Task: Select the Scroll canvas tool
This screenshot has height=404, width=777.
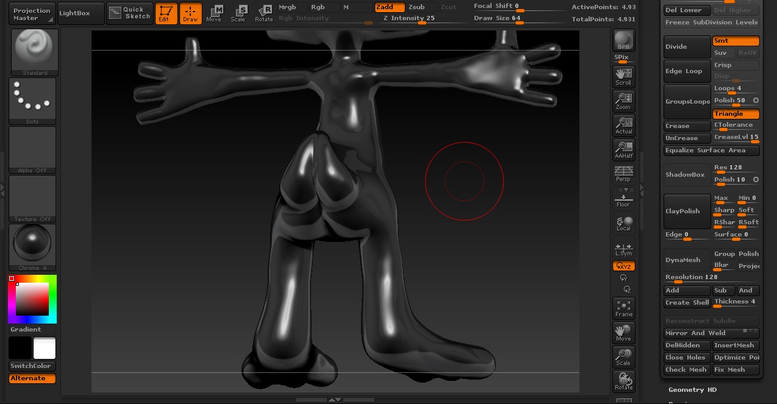Action: click(623, 76)
